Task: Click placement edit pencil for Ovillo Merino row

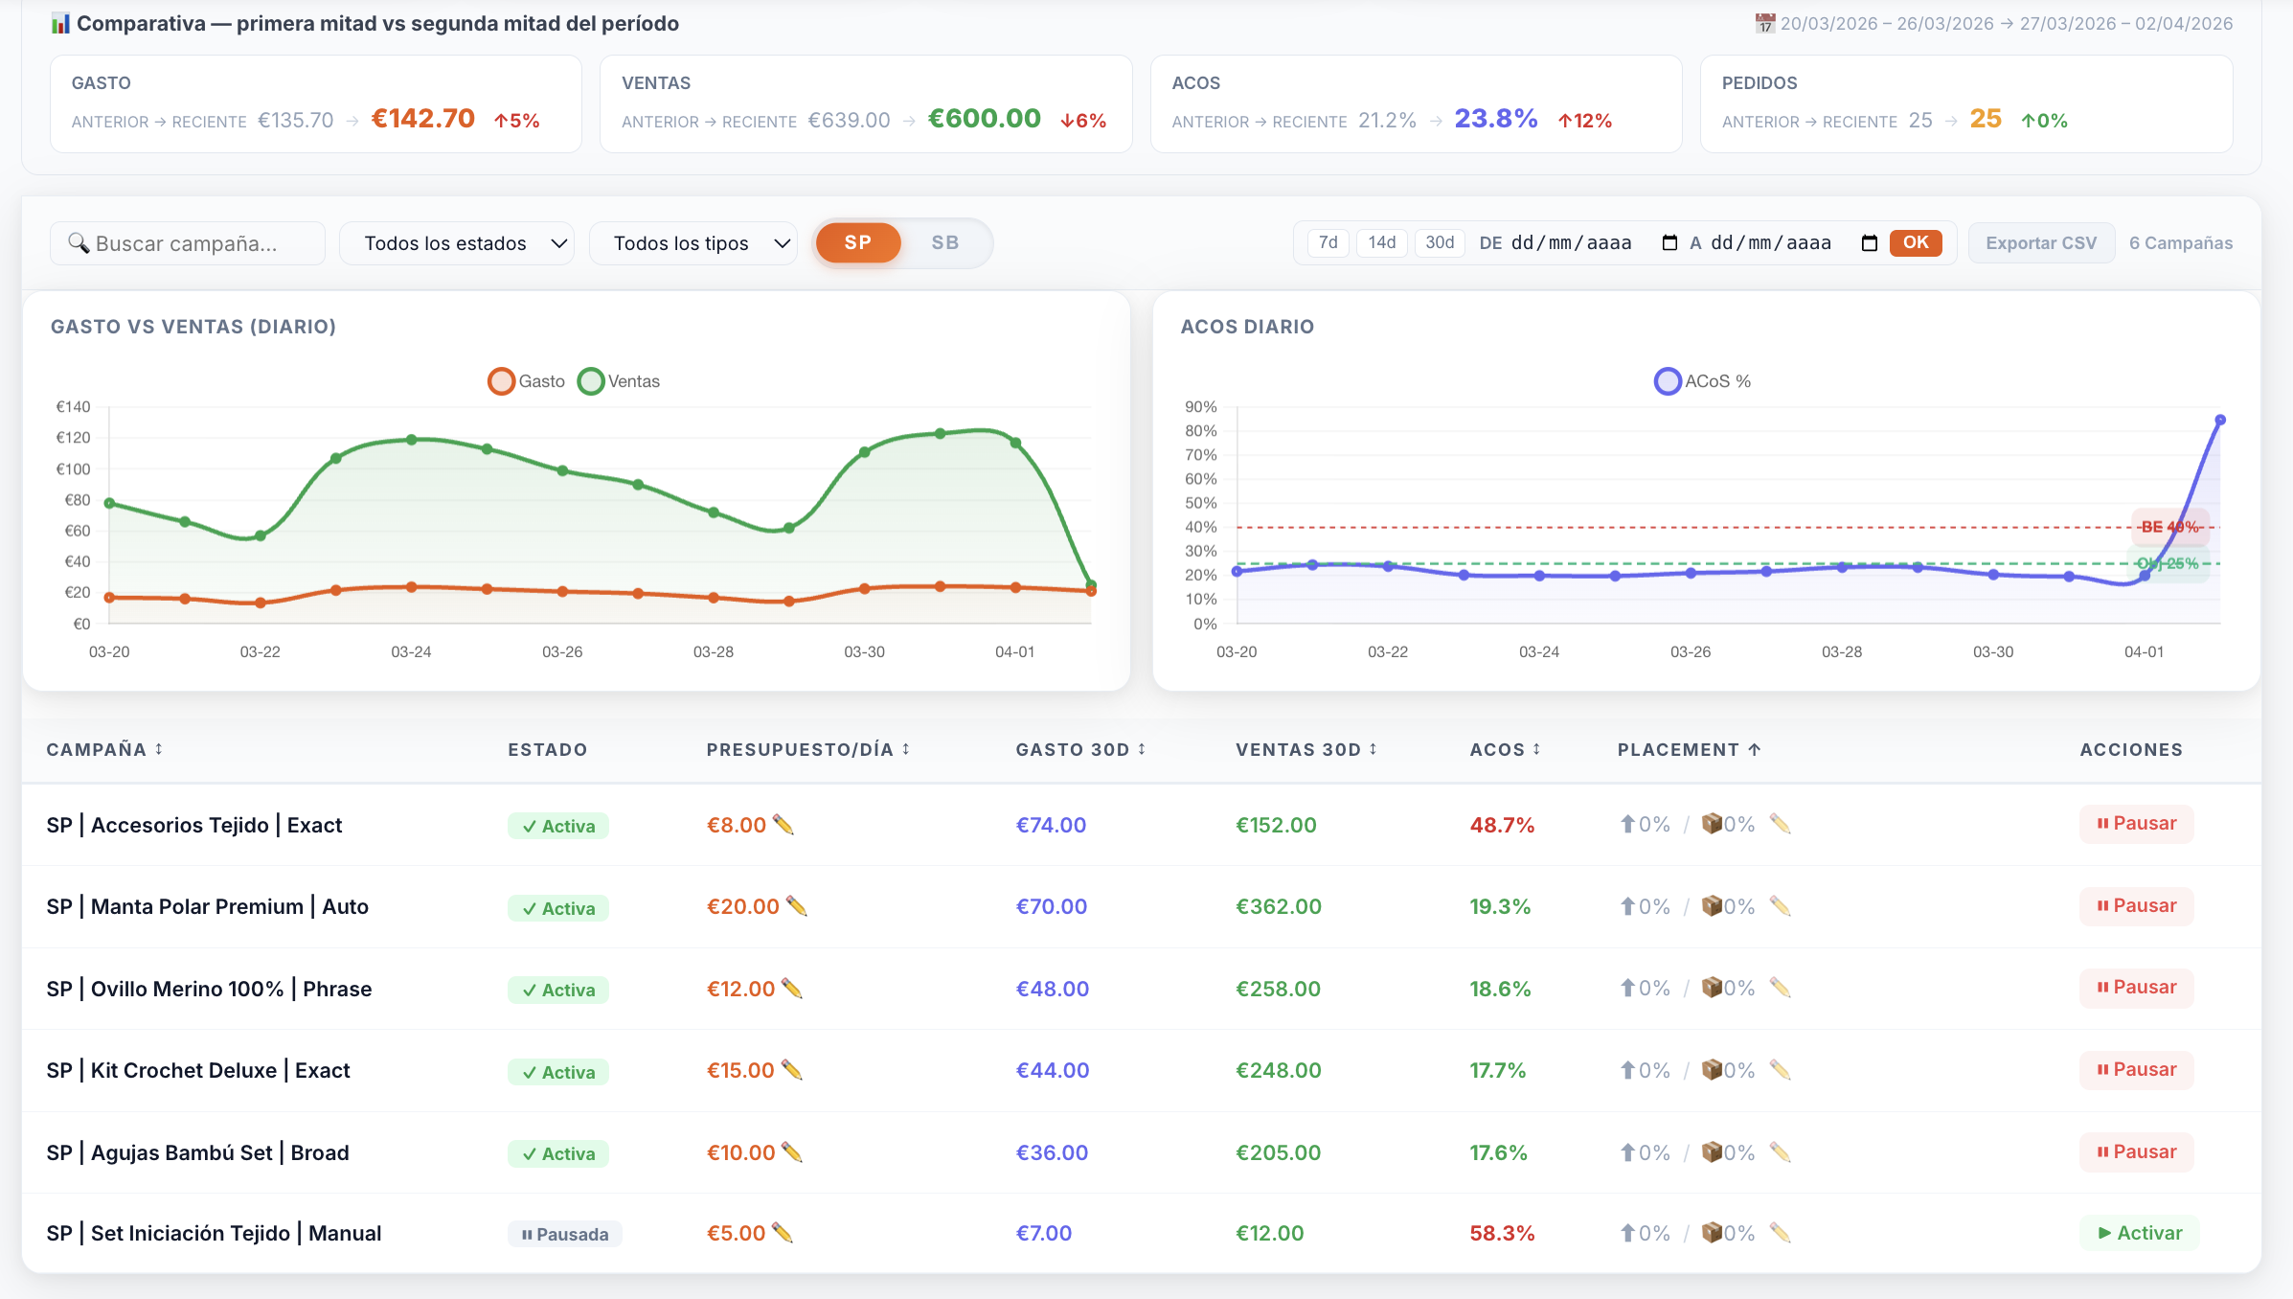Action: (x=1780, y=988)
